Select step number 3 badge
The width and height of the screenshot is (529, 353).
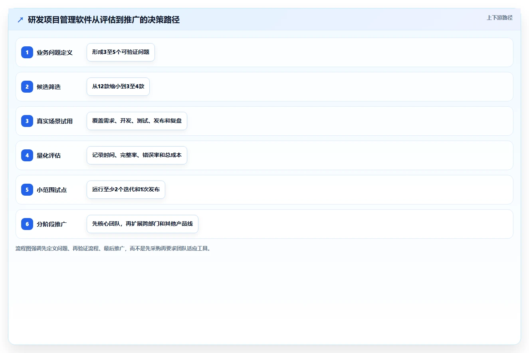(x=27, y=121)
